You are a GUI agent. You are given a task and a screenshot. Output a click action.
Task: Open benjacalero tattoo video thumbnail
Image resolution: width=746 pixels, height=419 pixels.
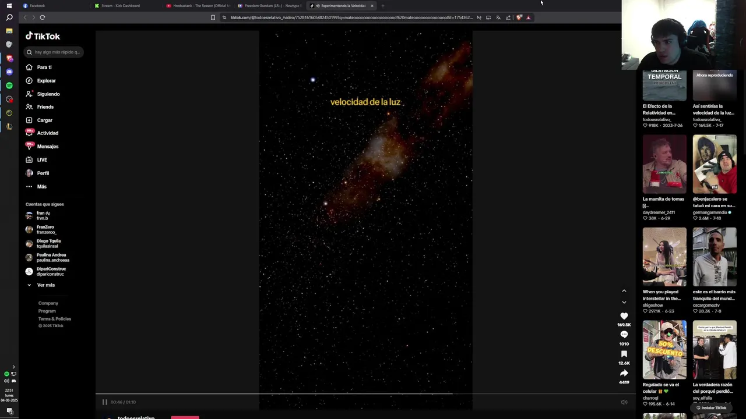coord(715,164)
